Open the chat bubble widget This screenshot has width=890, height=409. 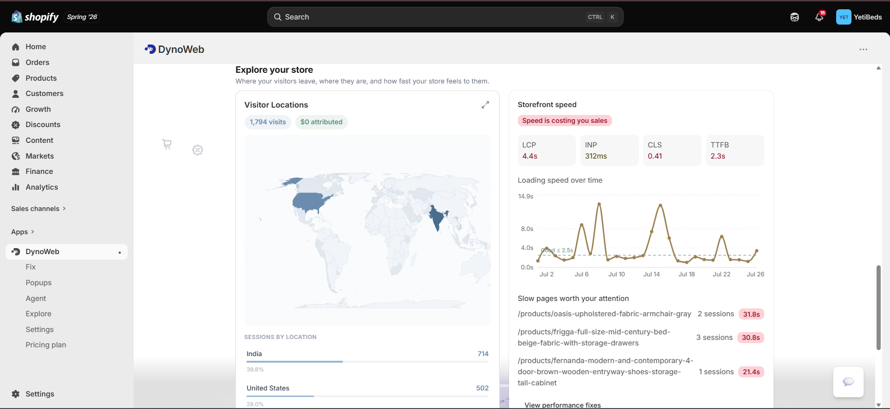[848, 382]
